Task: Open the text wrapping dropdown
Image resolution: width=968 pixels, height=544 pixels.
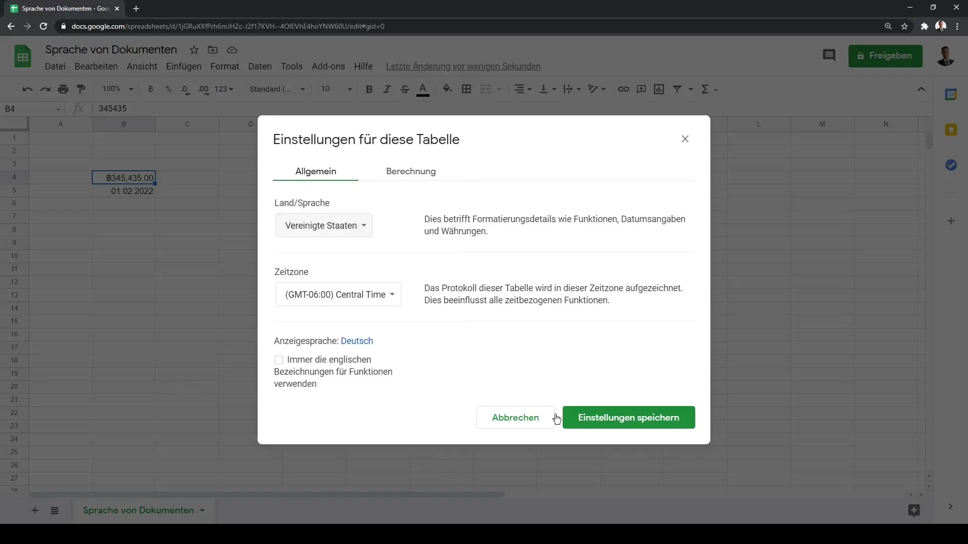Action: [572, 89]
